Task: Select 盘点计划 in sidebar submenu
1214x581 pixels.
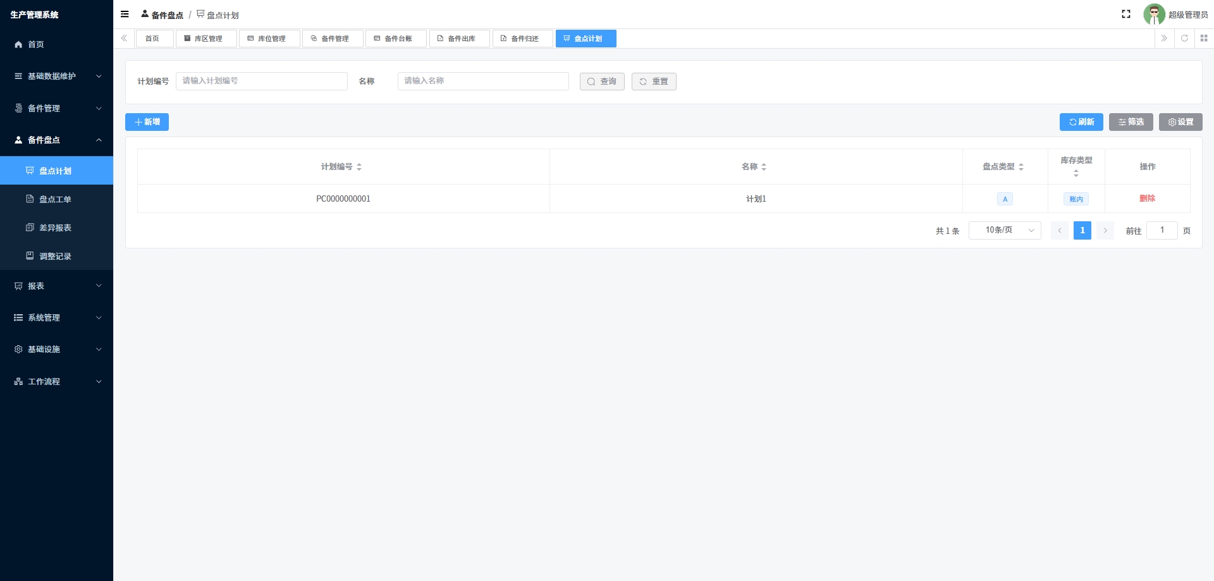Action: tap(56, 171)
